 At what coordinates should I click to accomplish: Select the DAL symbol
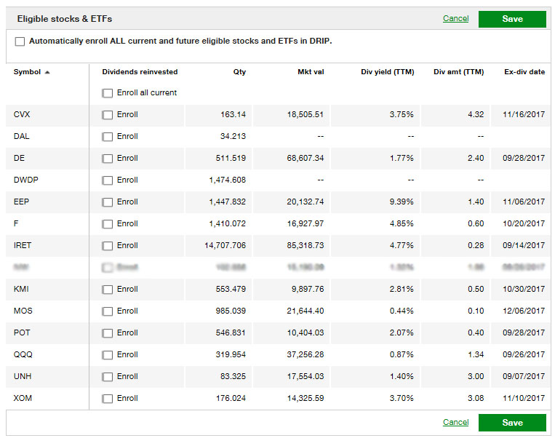coord(21,136)
